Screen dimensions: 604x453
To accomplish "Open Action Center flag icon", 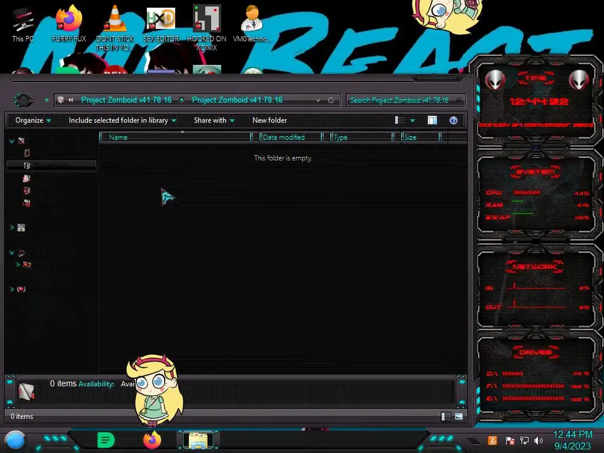I will 510,440.
